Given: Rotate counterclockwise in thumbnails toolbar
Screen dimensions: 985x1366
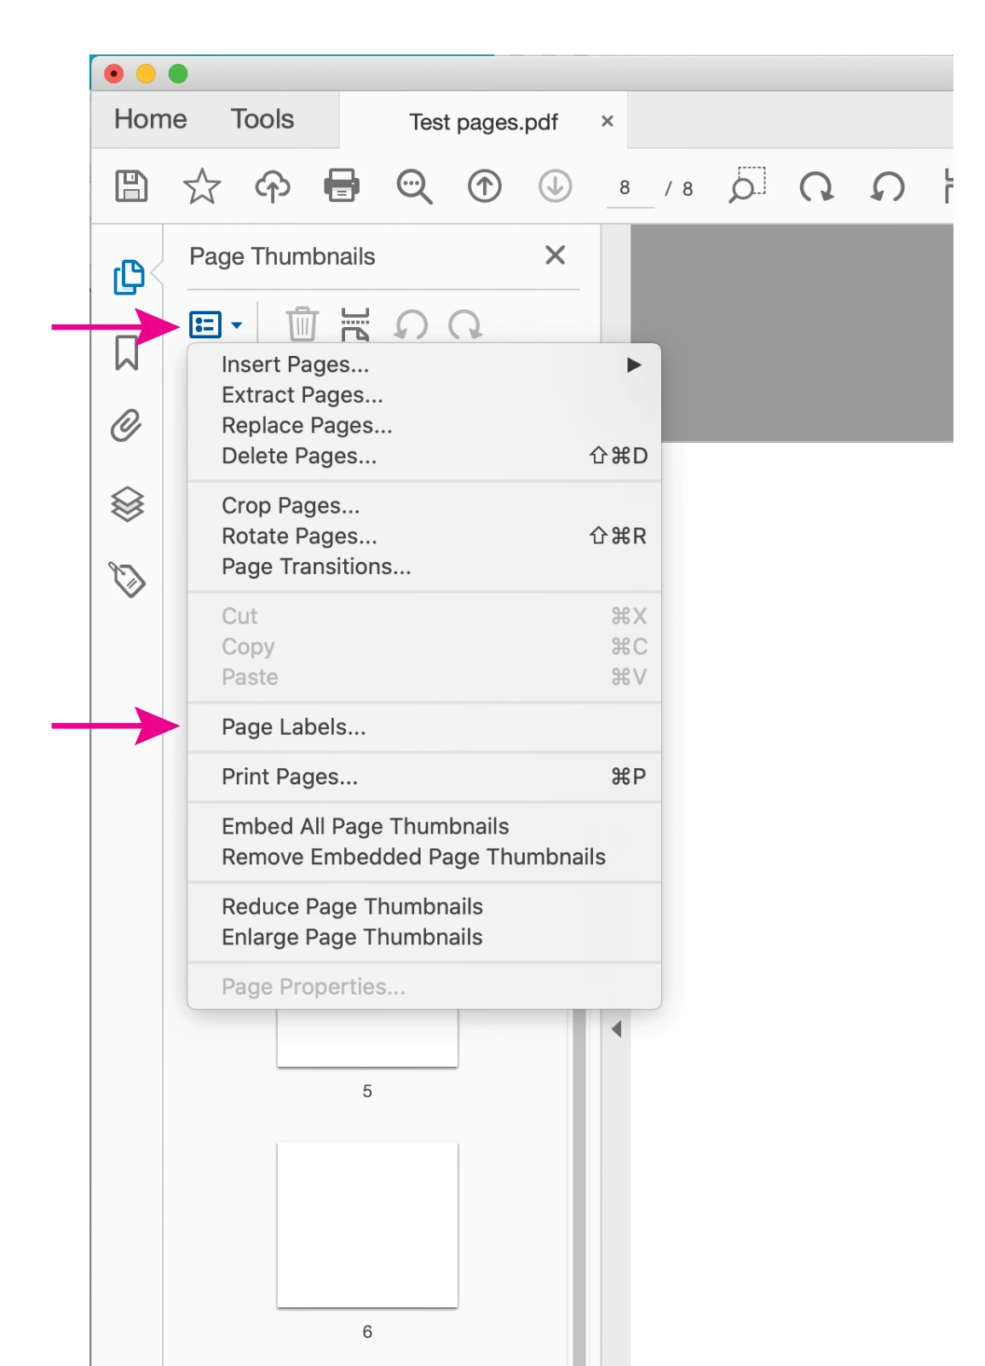Looking at the screenshot, I should pos(411,324).
